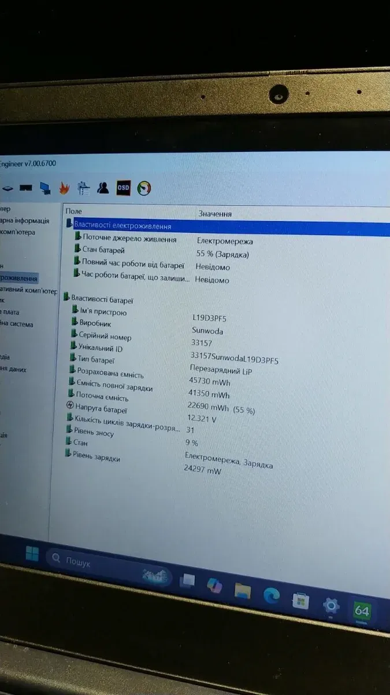Click the blue monitor diagnostics toolbar icon
This screenshot has width=390, height=695.
click(44, 188)
